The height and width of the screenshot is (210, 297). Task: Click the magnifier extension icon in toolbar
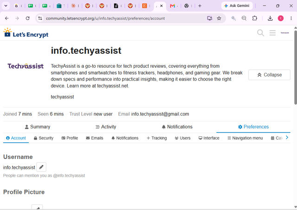coord(233,19)
